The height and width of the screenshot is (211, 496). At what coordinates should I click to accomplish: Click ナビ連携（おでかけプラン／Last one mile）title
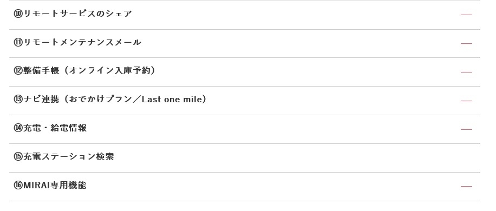(115, 99)
